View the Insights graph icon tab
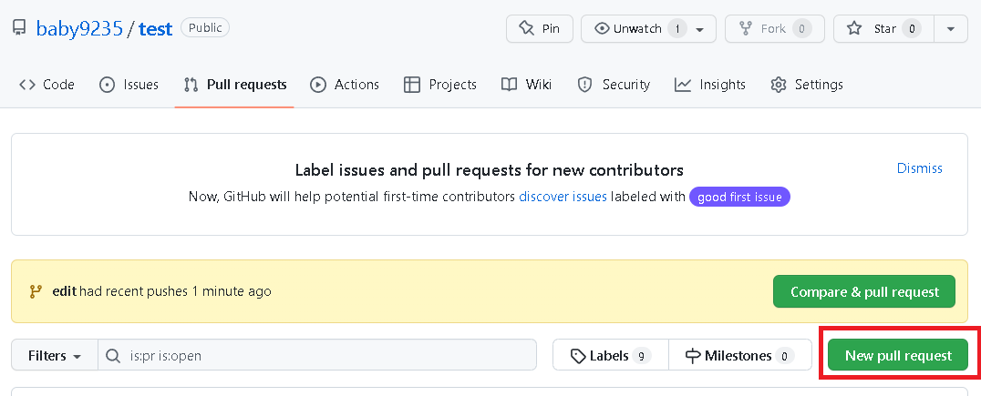Screen dimensions: 981x396 [x=683, y=85]
